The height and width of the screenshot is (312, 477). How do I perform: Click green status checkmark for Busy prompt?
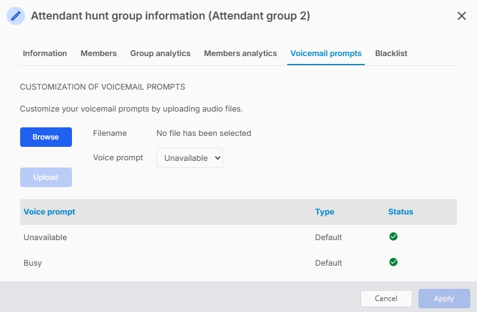point(393,262)
